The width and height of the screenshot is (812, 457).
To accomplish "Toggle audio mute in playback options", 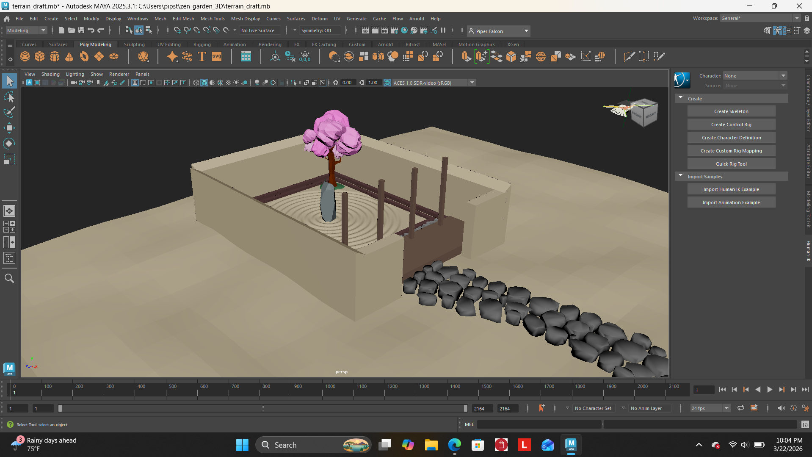I will pos(781,408).
